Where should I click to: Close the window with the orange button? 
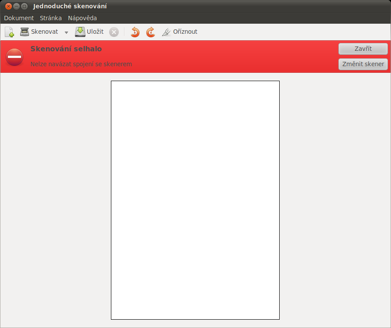click(8, 6)
